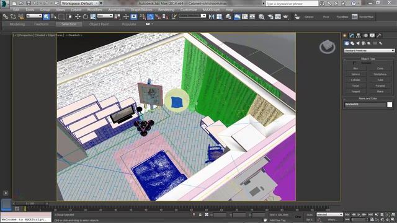Viewport: 397px width, 223px height.
Task: Open the 3ds Max application menu
Action: click(x=4, y=4)
